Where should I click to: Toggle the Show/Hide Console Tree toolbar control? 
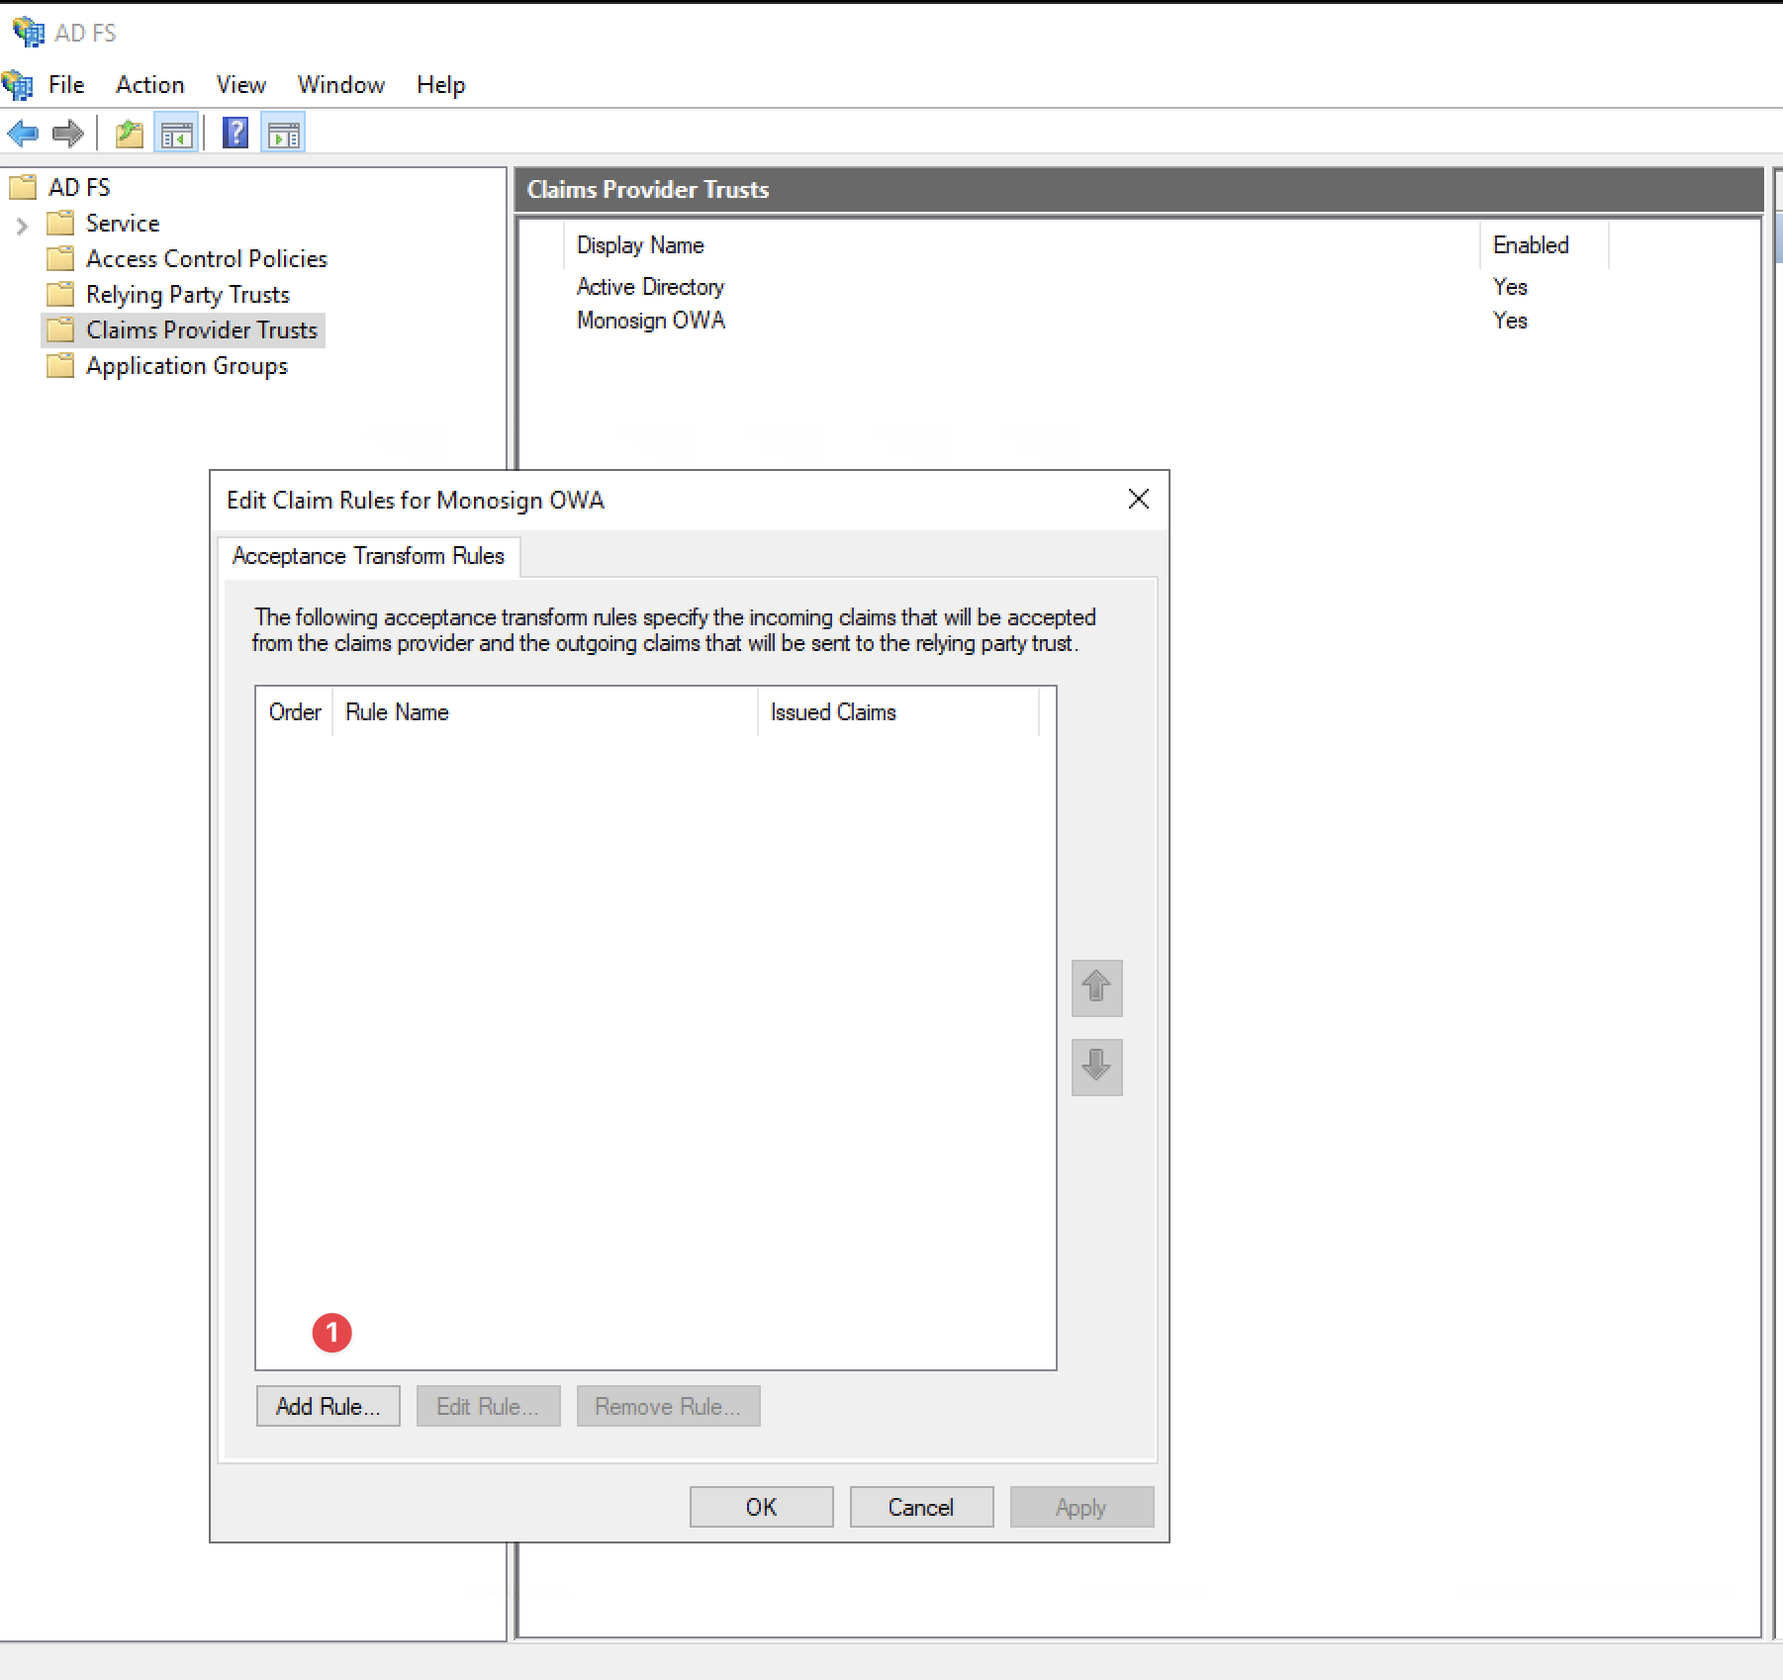[x=176, y=132]
